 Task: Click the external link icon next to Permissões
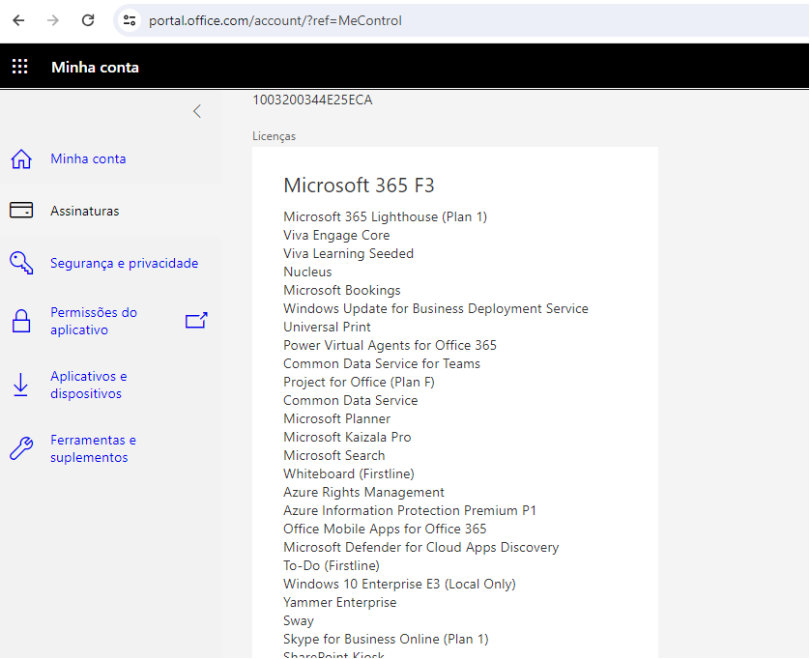tap(196, 320)
